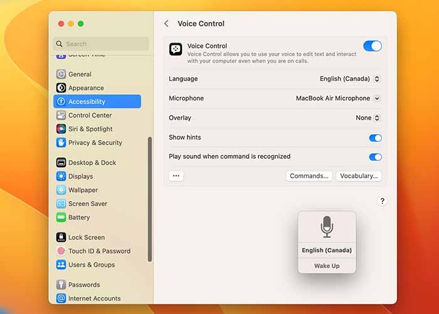Click the yellow minimize window button
This screenshot has height=314, width=439.
coord(71,24)
